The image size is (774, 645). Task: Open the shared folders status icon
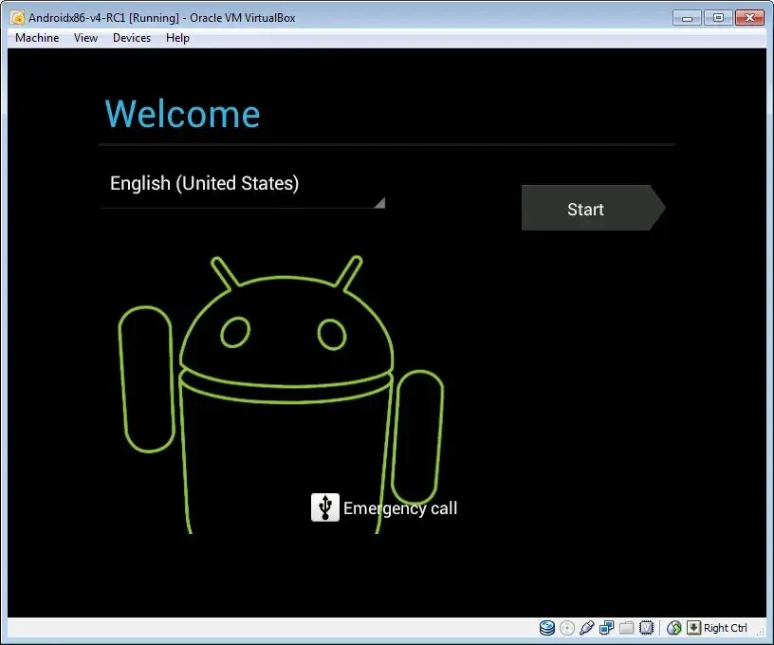[x=626, y=628]
